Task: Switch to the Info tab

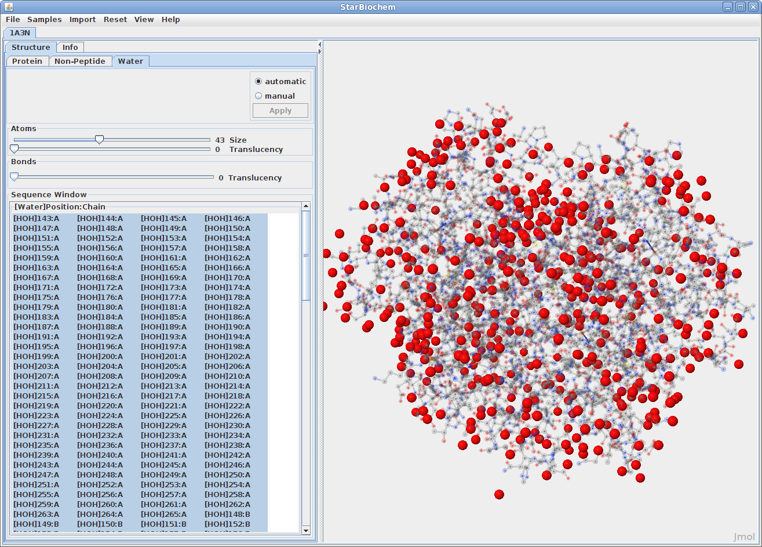Action: point(70,47)
